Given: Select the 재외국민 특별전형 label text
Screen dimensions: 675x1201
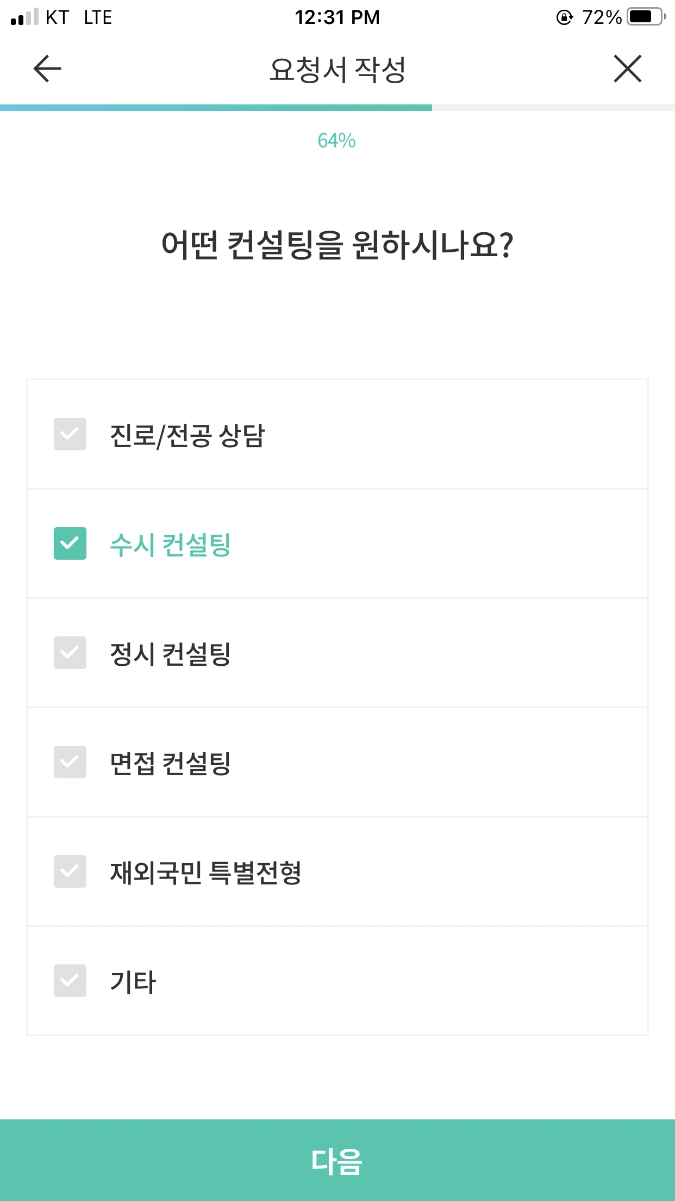Looking at the screenshot, I should point(206,872).
